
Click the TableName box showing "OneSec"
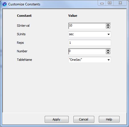tap(89, 60)
